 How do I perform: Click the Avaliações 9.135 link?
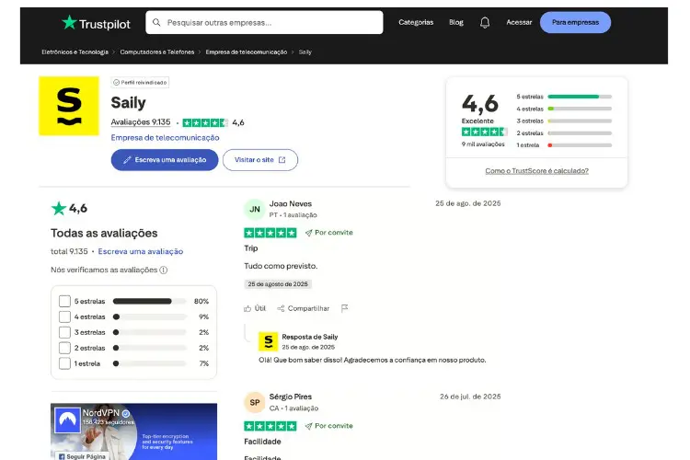click(141, 122)
